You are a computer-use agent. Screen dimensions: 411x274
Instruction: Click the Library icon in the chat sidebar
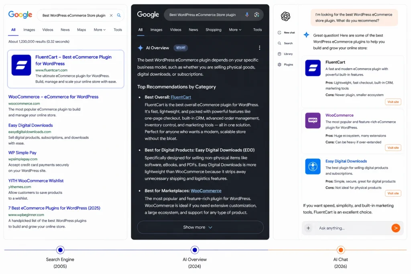coord(279,54)
